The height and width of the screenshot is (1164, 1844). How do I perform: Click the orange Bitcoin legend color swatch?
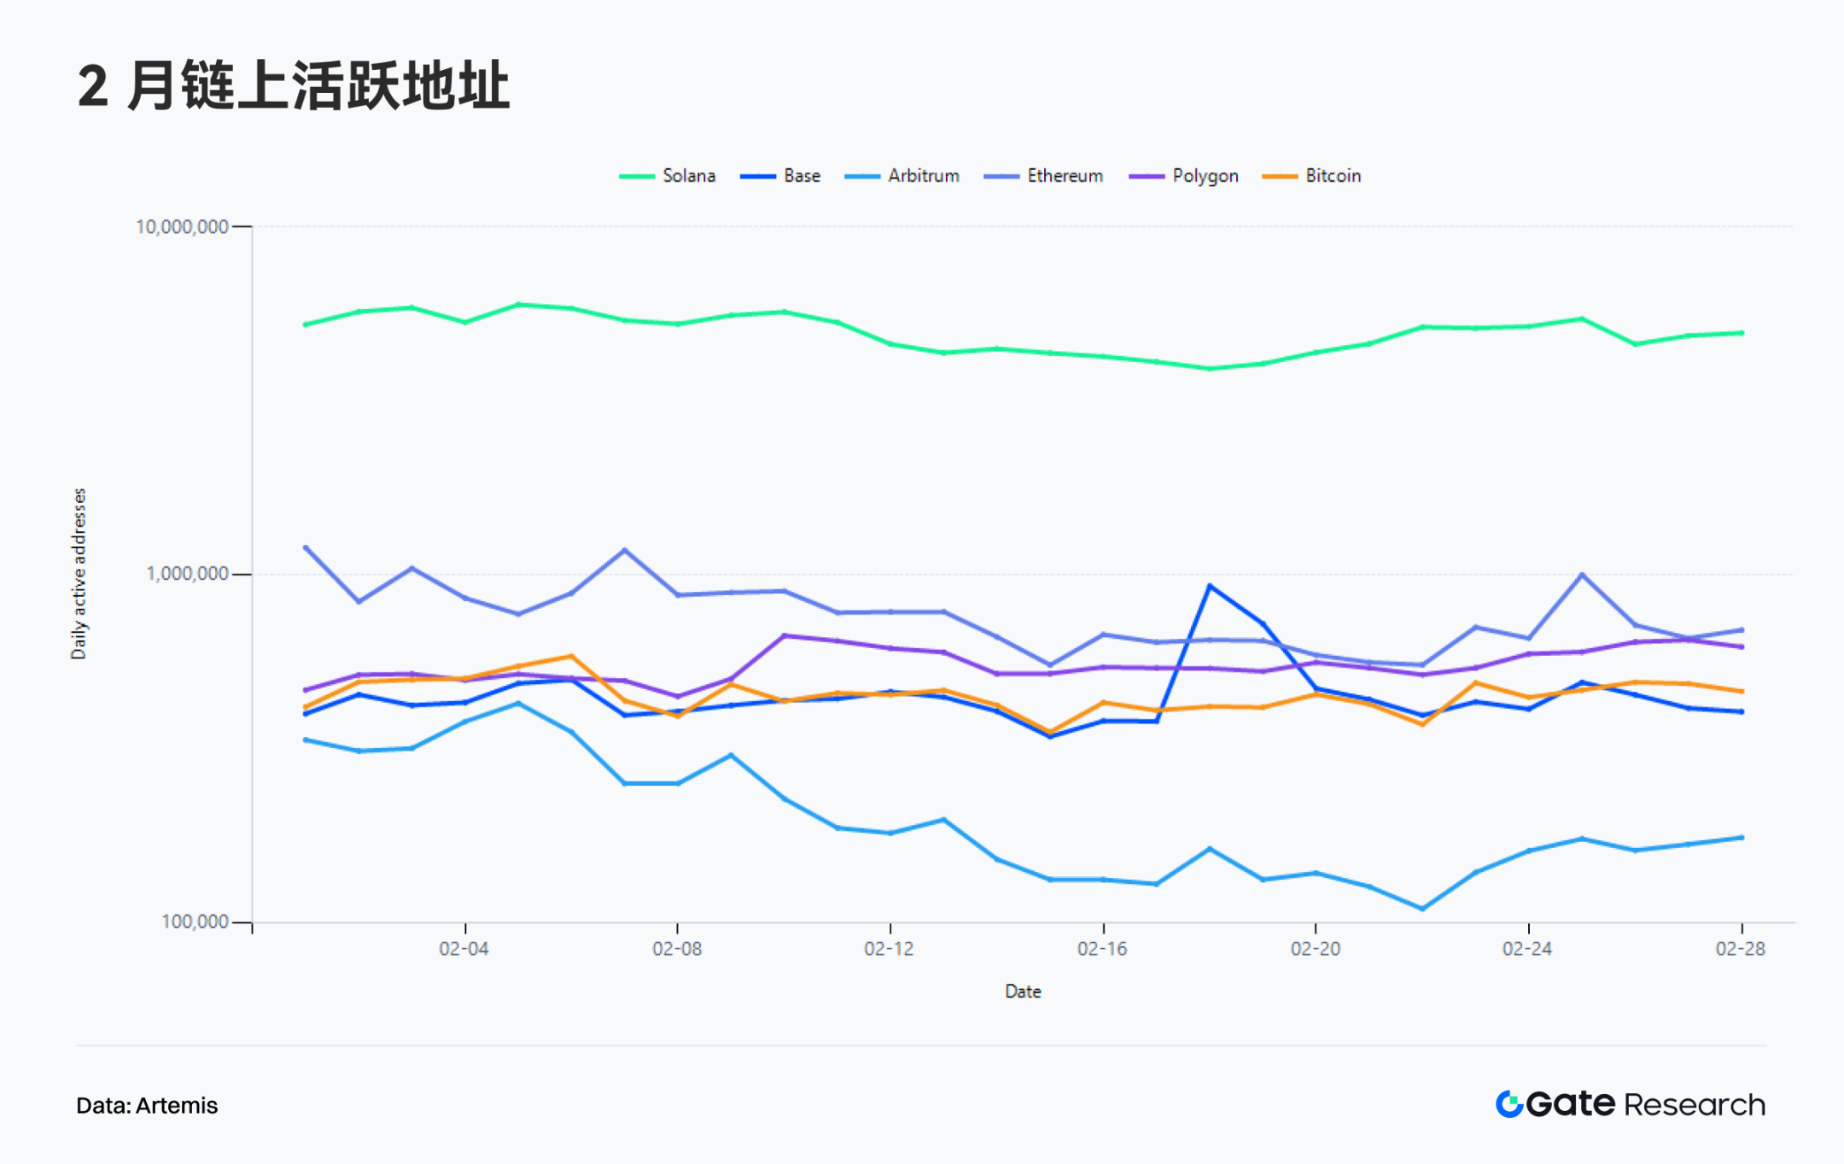click(1279, 177)
